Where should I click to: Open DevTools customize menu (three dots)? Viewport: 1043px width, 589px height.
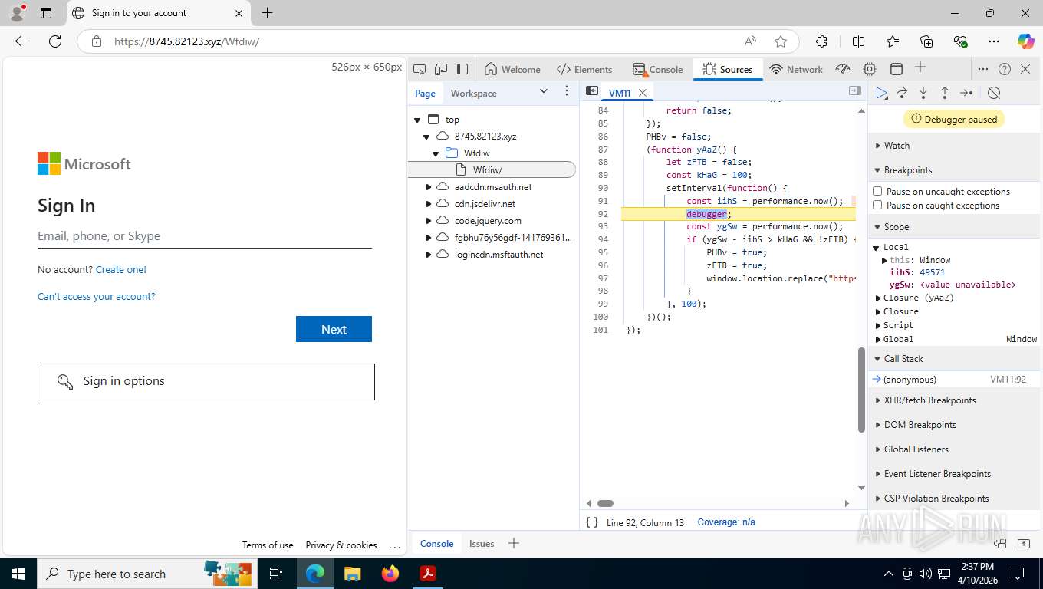(x=983, y=69)
